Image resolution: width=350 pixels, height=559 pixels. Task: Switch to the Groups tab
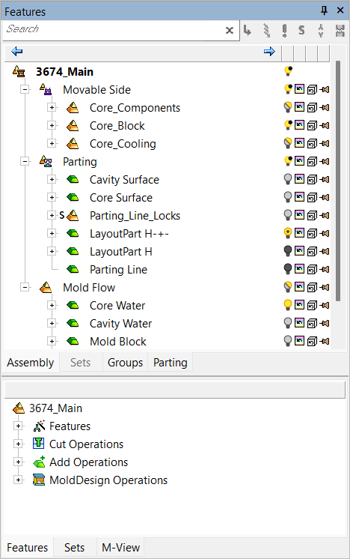coord(125,362)
